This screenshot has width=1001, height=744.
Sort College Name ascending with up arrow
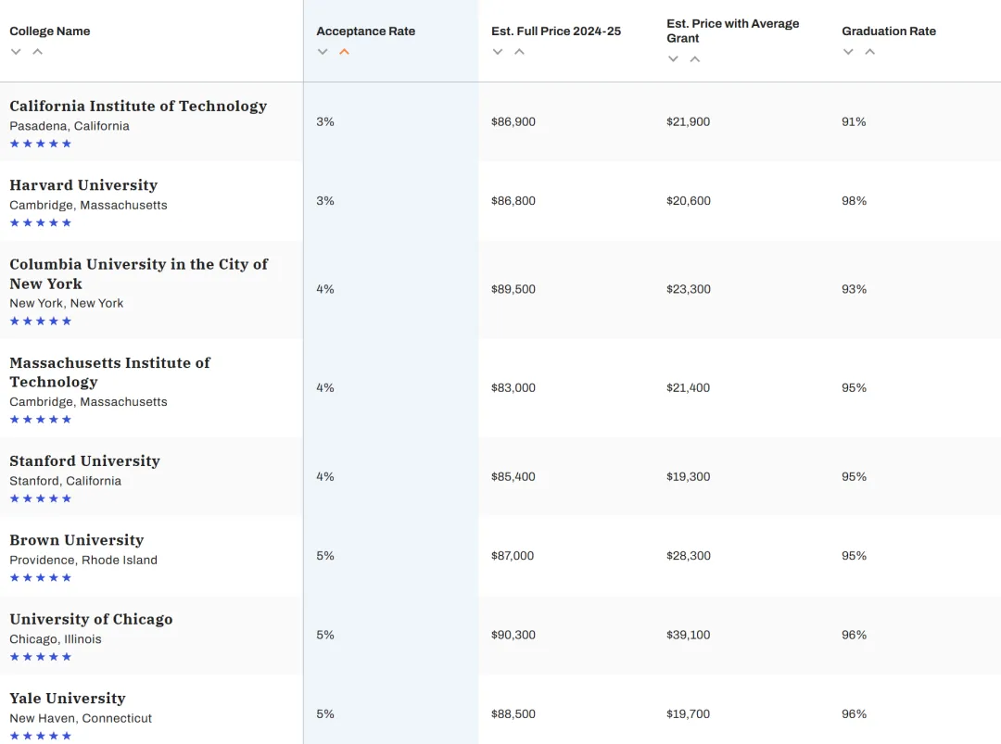coord(38,52)
